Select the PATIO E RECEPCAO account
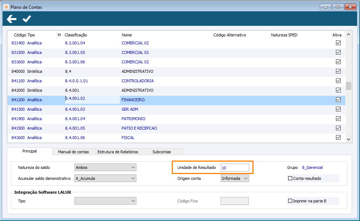This screenshot has height=221, width=360. pyautogui.click(x=139, y=128)
